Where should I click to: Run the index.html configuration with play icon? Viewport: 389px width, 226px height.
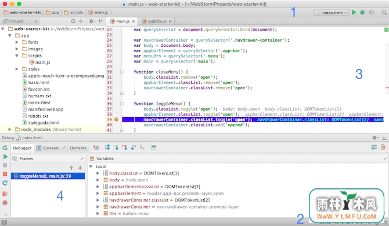click(354, 12)
